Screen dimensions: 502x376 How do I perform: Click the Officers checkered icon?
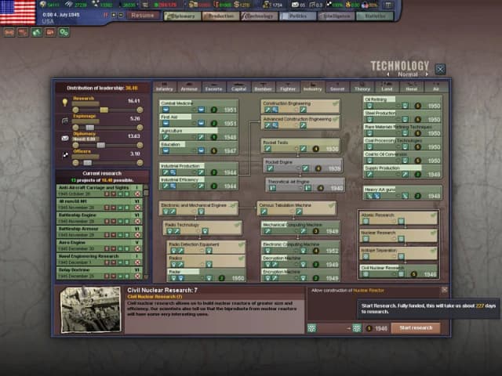click(65, 155)
